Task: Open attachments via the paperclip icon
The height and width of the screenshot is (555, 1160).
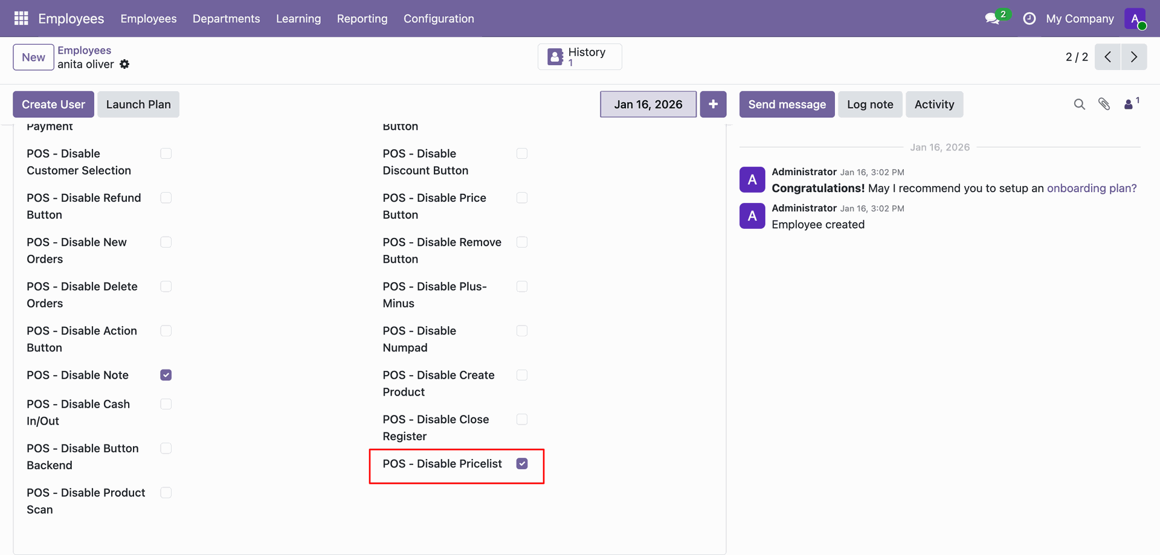Action: (1104, 104)
